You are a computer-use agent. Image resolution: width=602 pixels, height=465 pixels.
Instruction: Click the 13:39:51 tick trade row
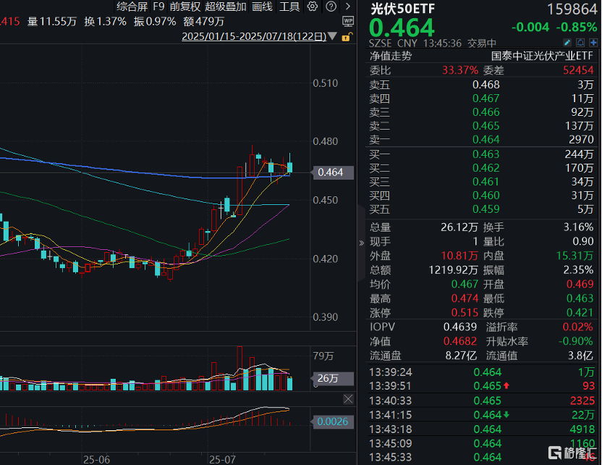pos(482,386)
